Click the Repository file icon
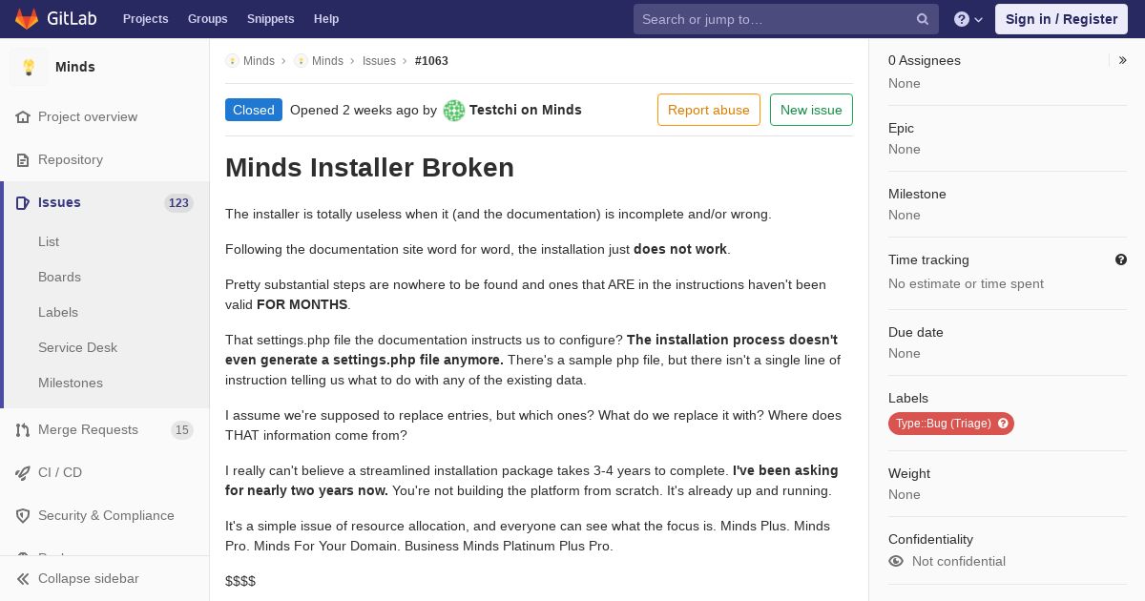This screenshot has height=601, width=1145. click(x=23, y=159)
